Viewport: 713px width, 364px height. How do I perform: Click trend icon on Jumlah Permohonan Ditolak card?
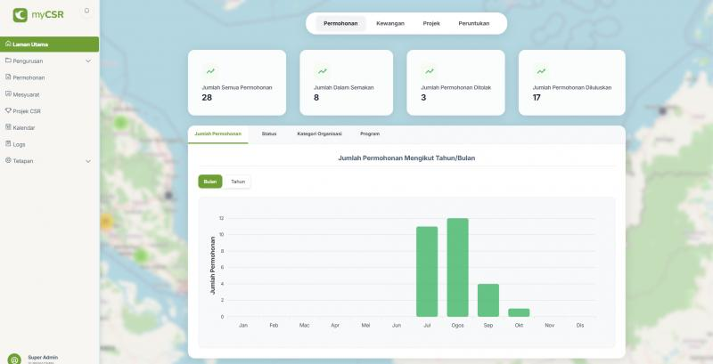[x=430, y=71]
